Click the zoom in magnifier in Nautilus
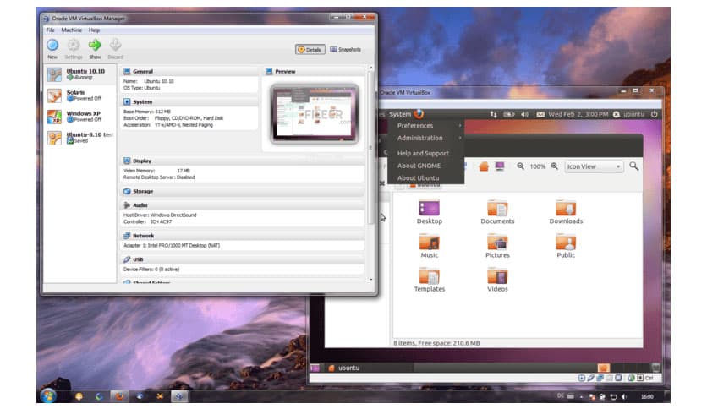This screenshot has height=409, width=707. pyautogui.click(x=555, y=166)
